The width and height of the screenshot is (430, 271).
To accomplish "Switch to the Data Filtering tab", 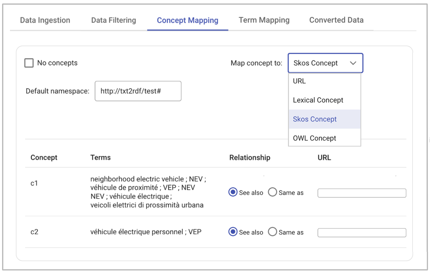I will [114, 20].
